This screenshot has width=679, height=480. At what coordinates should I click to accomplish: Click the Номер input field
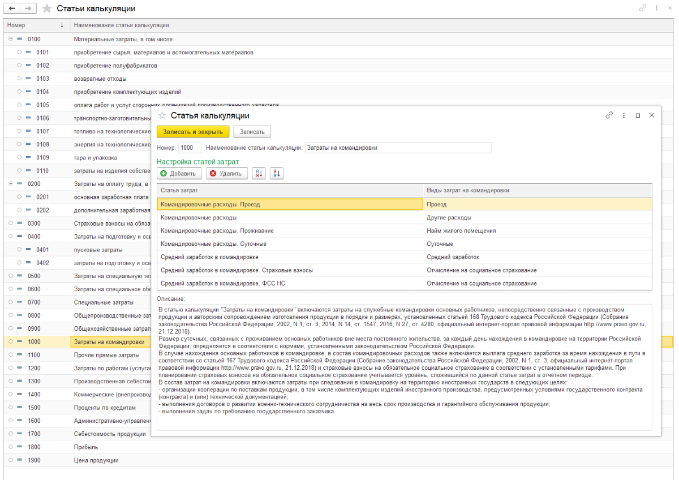(190, 148)
